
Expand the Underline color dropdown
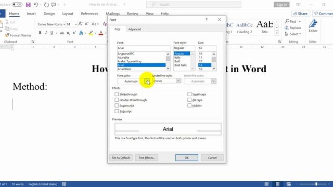point(214,81)
